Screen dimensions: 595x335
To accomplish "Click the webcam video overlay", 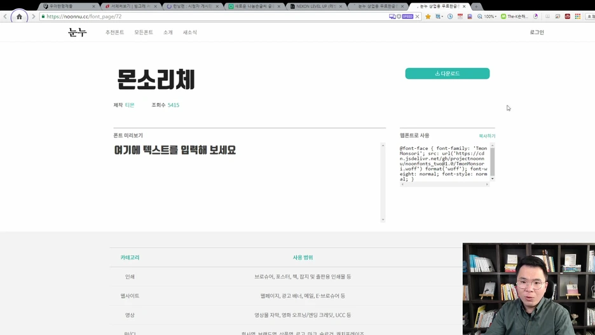I will [529, 289].
